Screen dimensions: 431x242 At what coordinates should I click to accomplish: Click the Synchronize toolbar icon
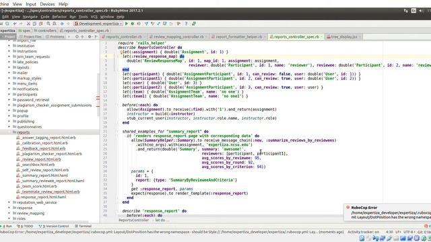coord(7,24)
